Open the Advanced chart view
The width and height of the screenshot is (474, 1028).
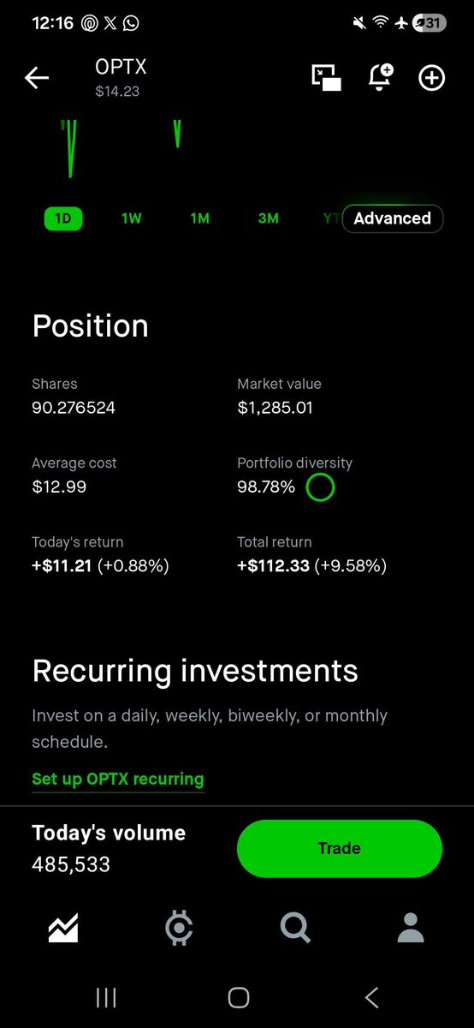(x=392, y=218)
